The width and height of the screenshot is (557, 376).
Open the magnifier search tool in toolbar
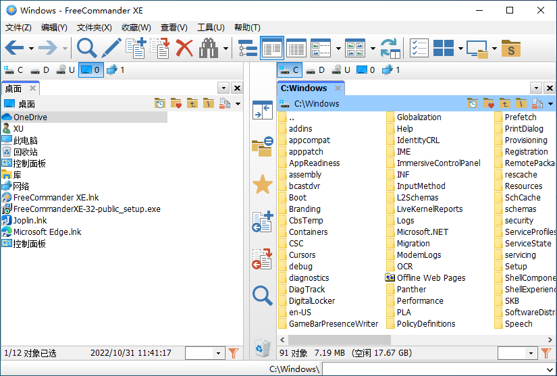pos(86,47)
